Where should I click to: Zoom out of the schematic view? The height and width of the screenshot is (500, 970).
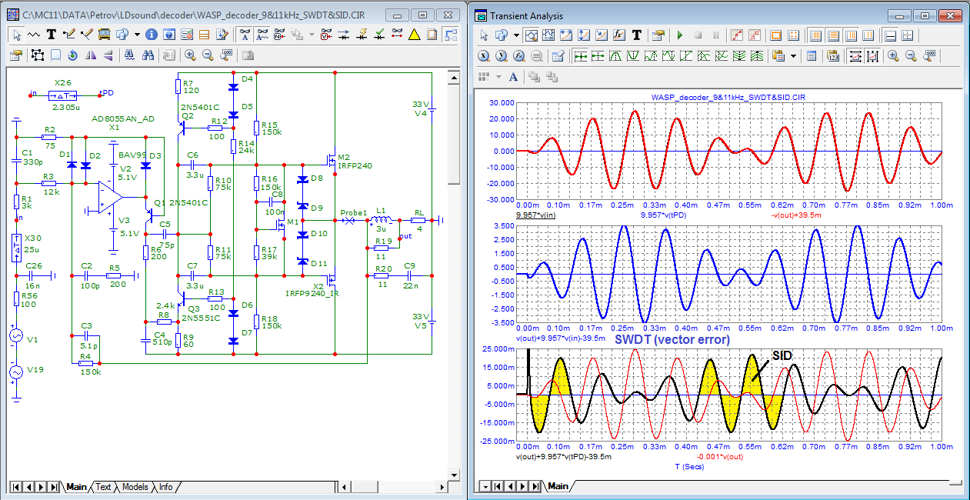[207, 55]
